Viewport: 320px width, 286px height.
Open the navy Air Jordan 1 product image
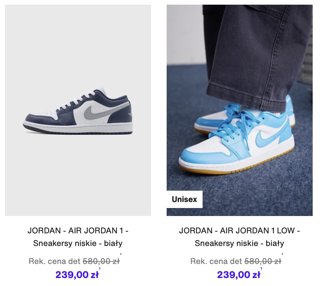coord(78,110)
